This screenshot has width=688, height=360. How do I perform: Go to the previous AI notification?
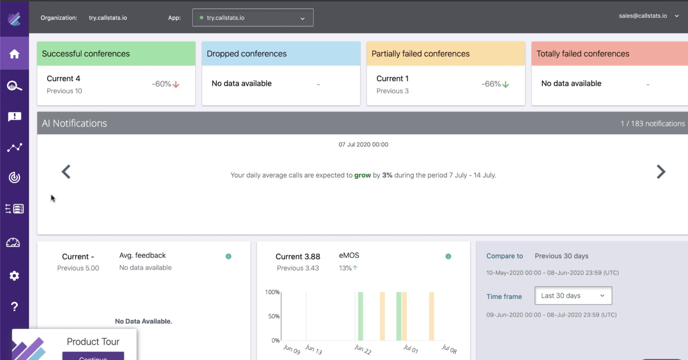pyautogui.click(x=66, y=172)
